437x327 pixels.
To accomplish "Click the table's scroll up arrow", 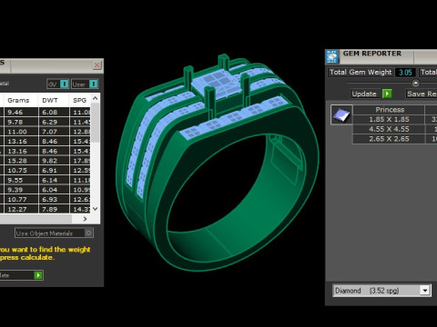I will point(96,98).
